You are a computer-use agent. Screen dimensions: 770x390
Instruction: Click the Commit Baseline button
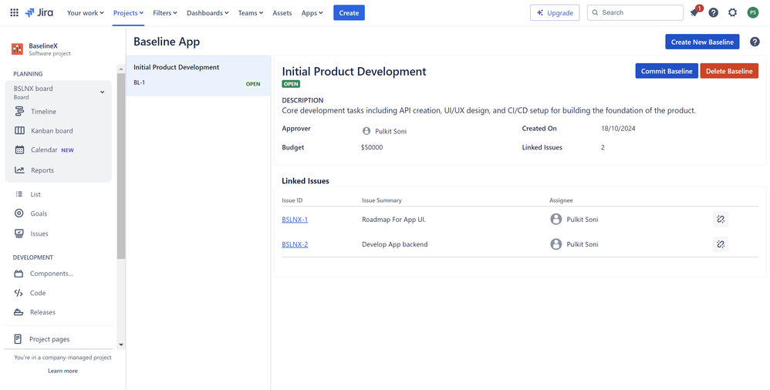[667, 71]
